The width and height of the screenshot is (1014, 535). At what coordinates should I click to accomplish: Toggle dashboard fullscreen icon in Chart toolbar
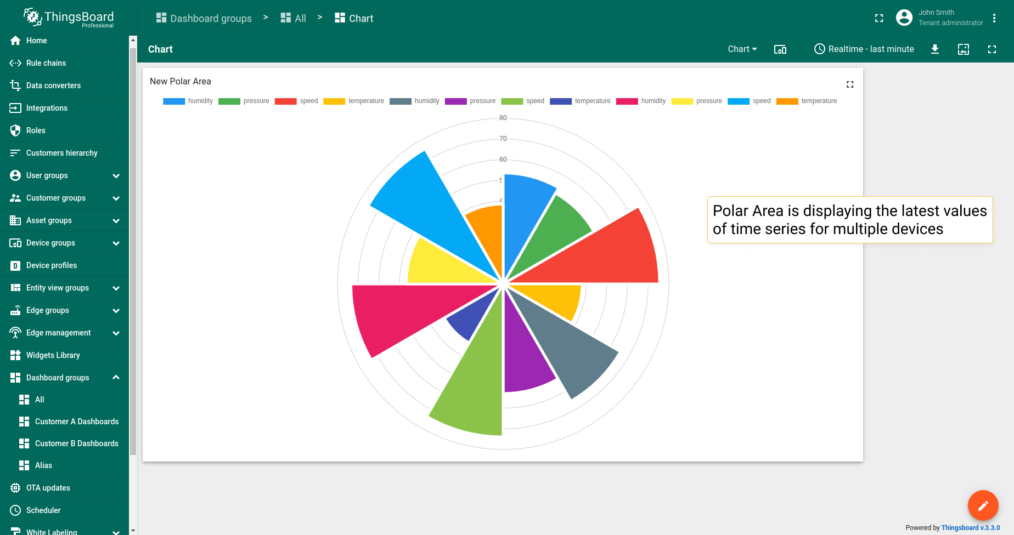992,49
